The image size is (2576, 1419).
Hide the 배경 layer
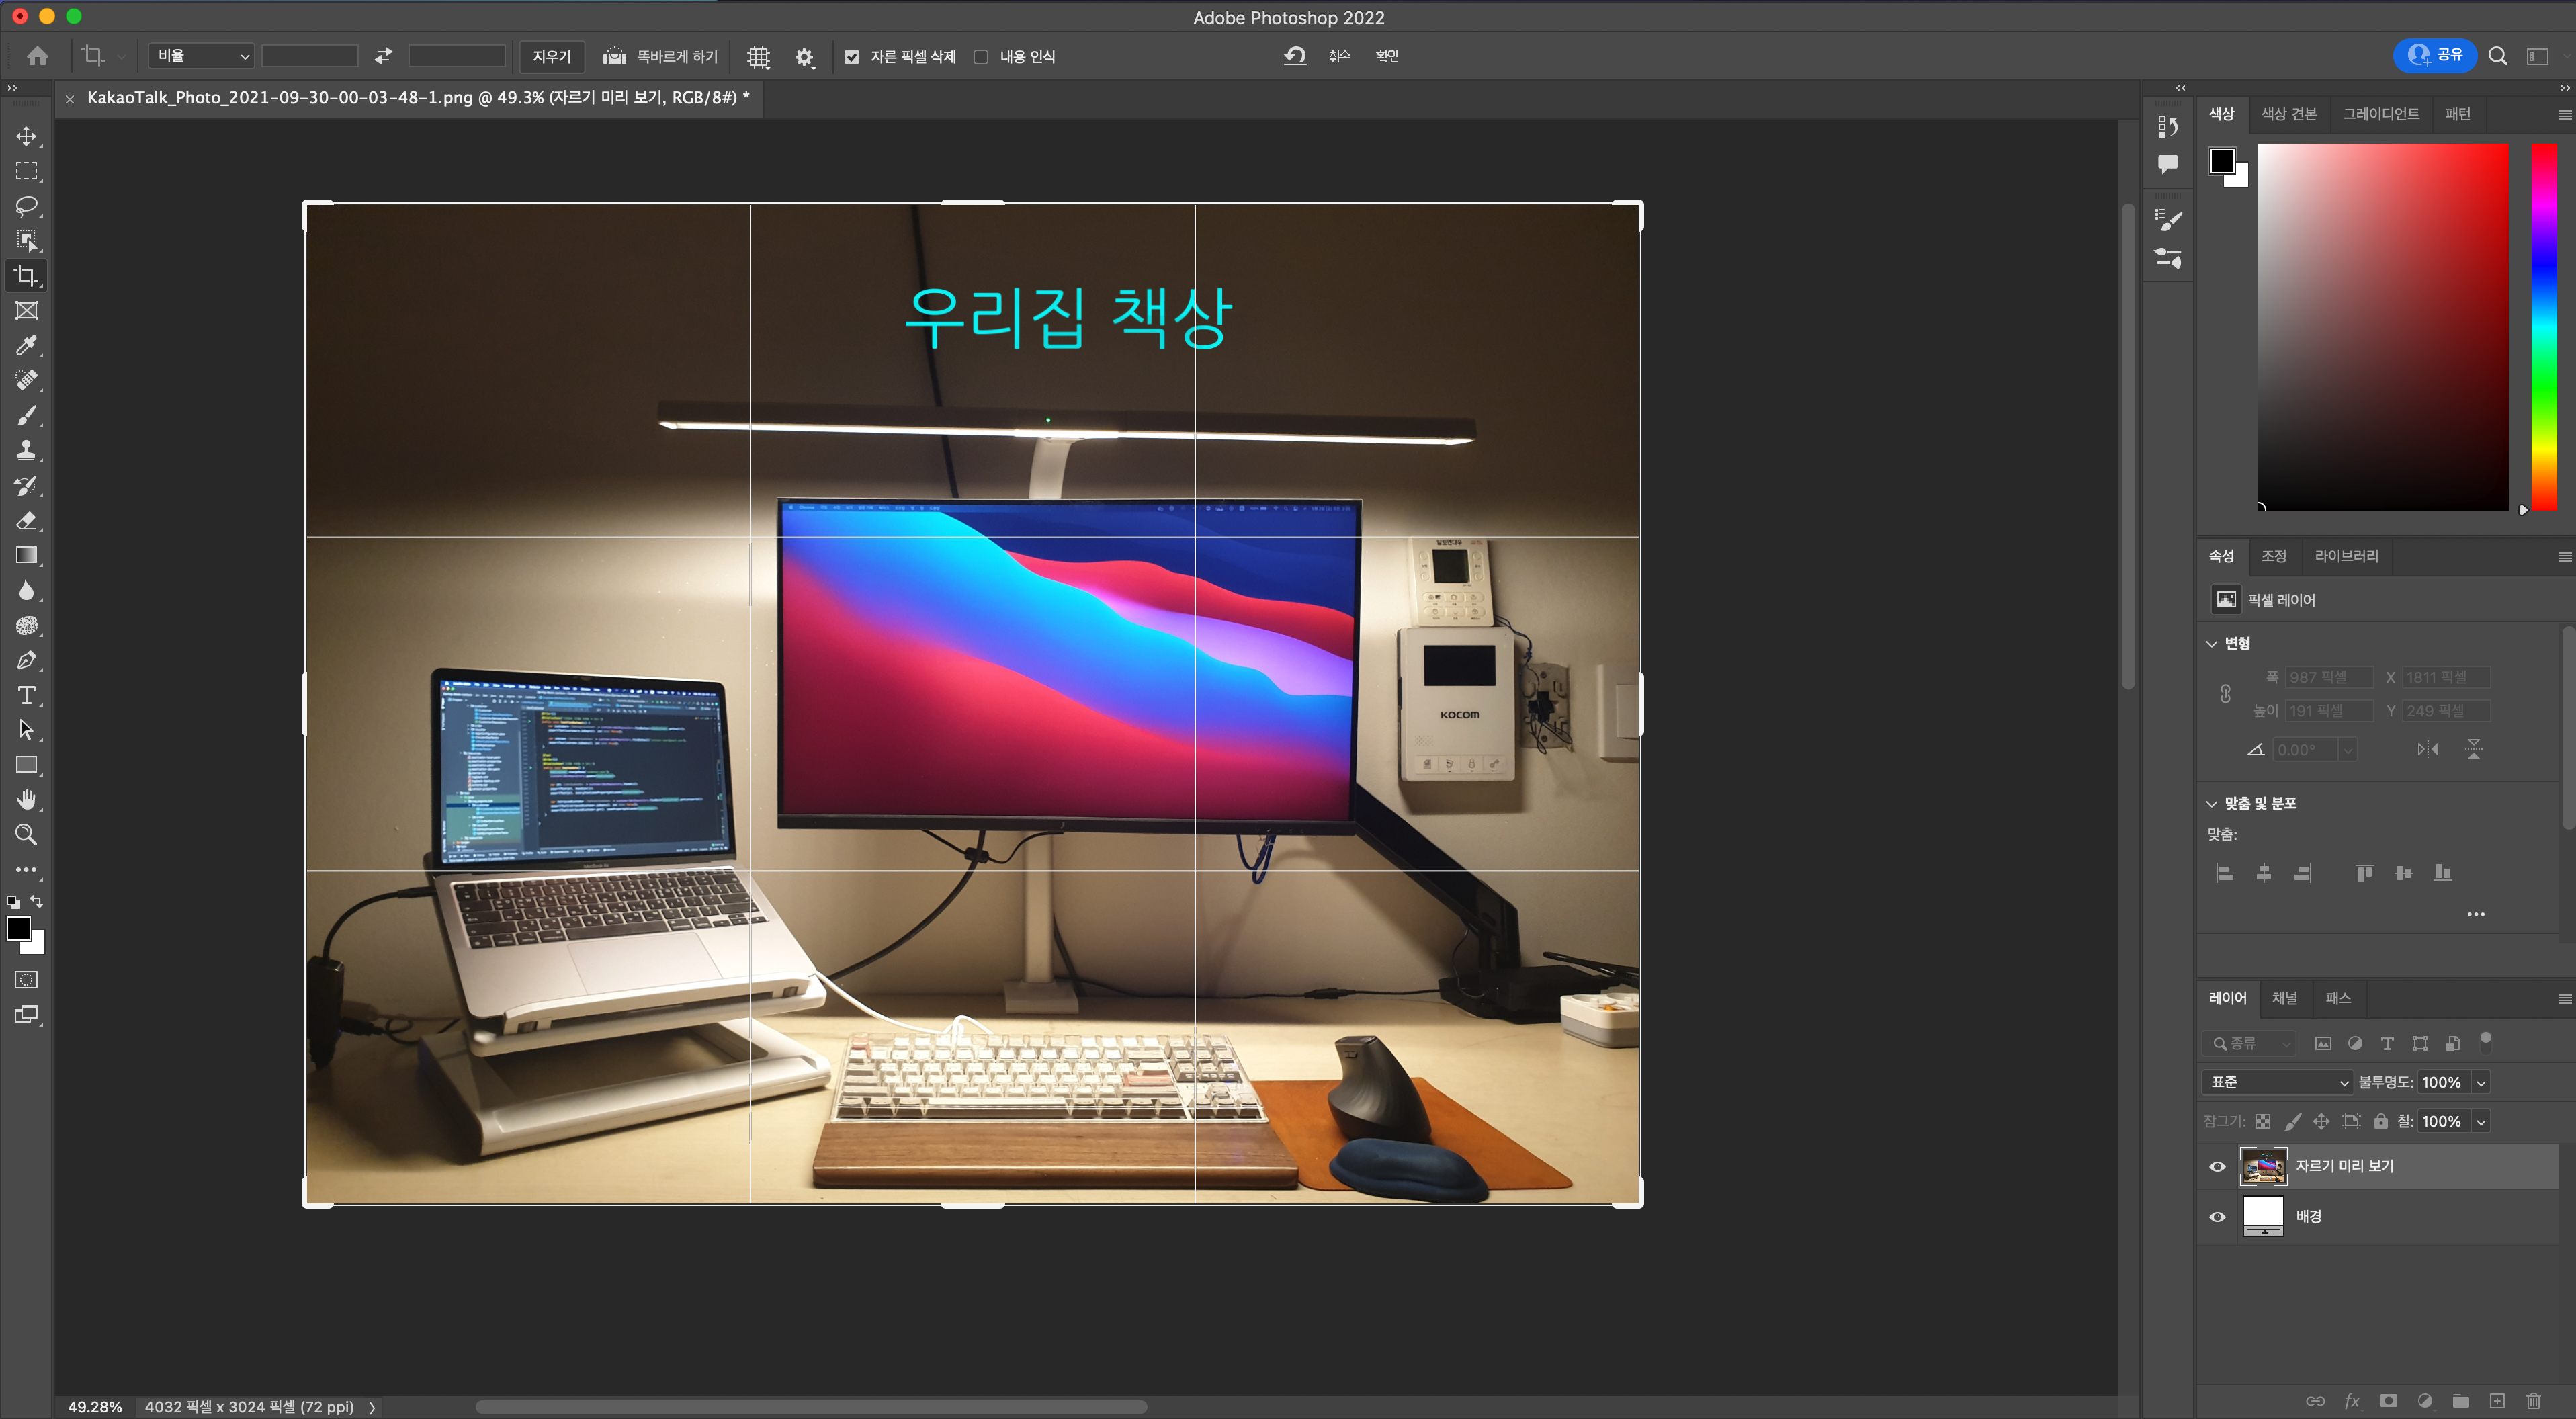[x=2217, y=1217]
